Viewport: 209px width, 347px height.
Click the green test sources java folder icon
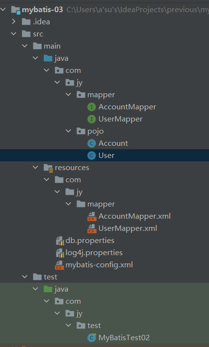point(48,289)
